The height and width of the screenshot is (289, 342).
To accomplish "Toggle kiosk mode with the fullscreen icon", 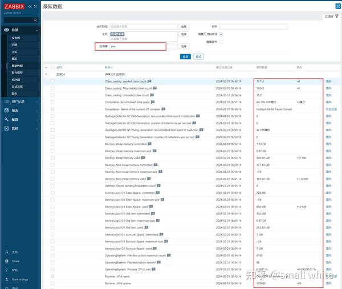I will [338, 6].
